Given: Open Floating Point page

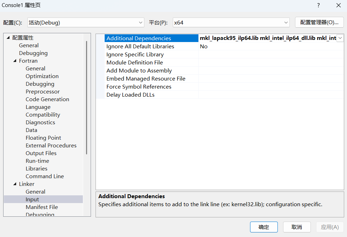Looking at the screenshot, I should click(x=44, y=138).
